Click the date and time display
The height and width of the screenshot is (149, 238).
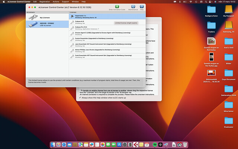pyautogui.click(x=227, y=1)
